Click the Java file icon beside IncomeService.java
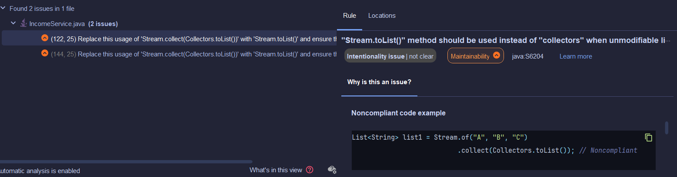Image resolution: width=677 pixels, height=177 pixels. point(23,23)
